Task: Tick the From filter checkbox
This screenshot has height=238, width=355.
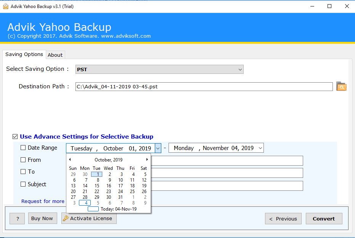Action: pyautogui.click(x=23, y=160)
